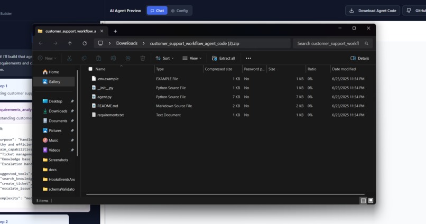426x224 pixels.
Task: Click the horizontal scrollbar under file list
Action: [x=225, y=194]
